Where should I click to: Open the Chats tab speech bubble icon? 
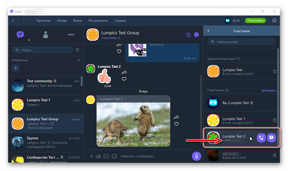point(20,35)
